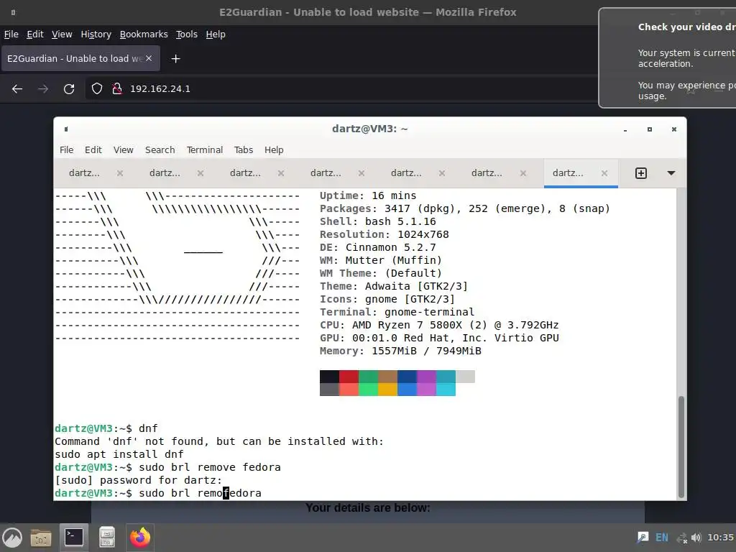Add a new terminal tab
736x552 pixels.
(x=640, y=173)
